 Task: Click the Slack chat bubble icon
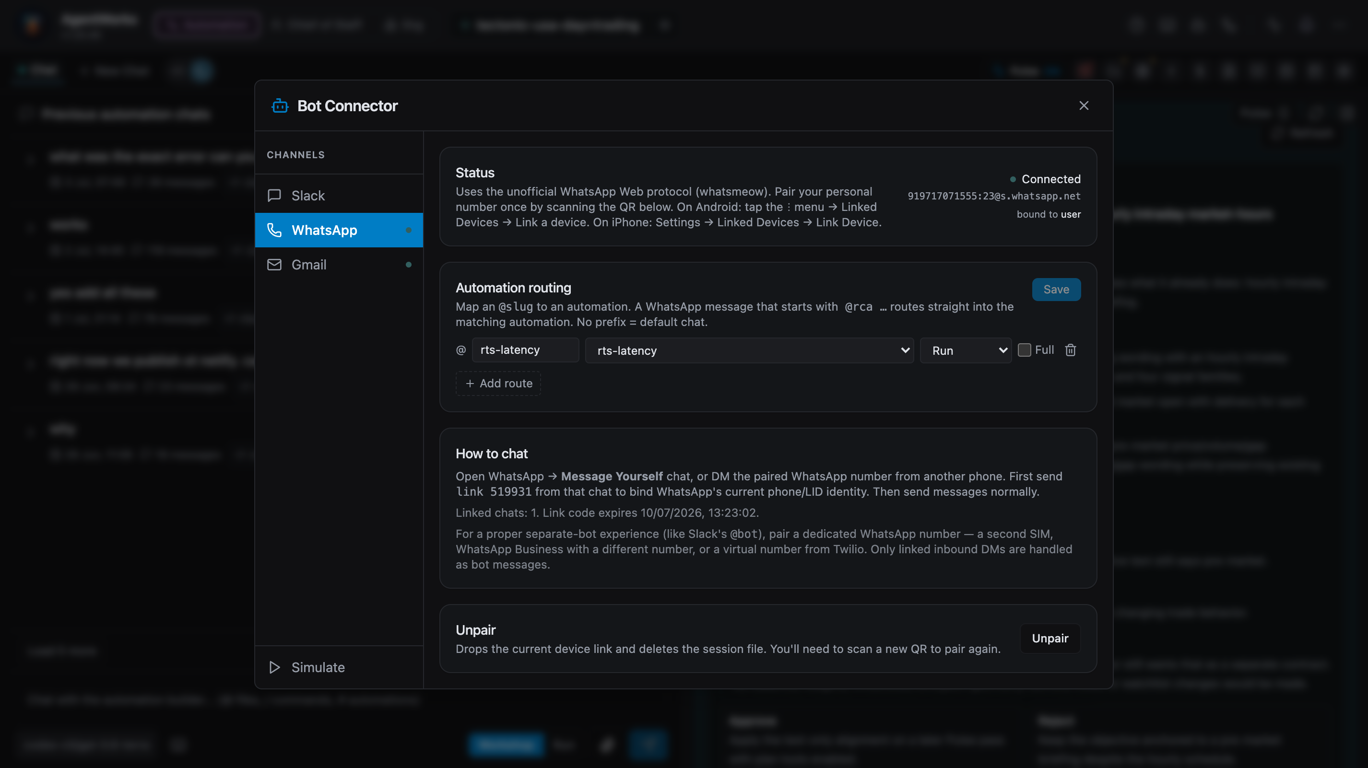pyautogui.click(x=274, y=195)
